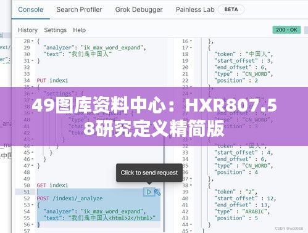Collapse the block at editor line 28
The image size is (308, 233).
[x=33, y=41]
